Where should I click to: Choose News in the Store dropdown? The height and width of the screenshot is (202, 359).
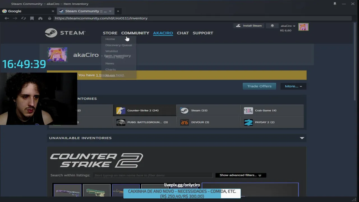click(x=110, y=63)
